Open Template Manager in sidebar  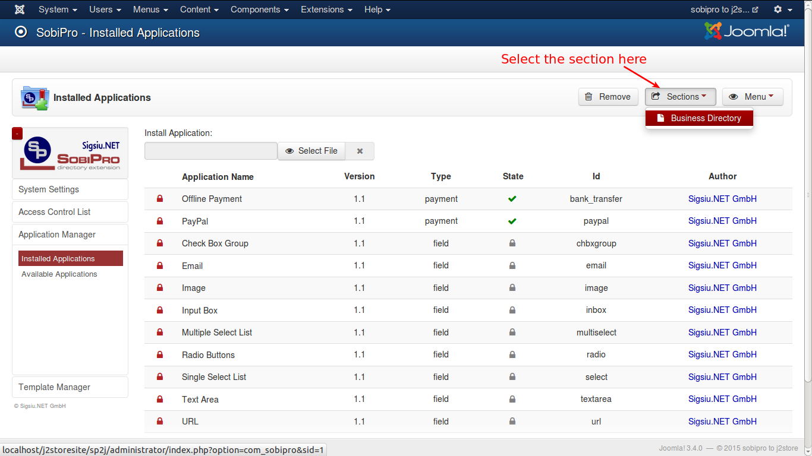(x=70, y=387)
